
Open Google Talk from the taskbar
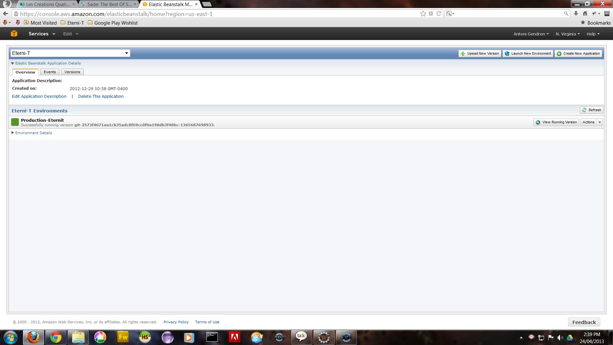(x=301, y=337)
